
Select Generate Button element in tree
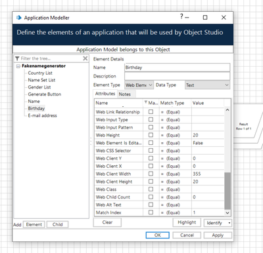point(45,94)
